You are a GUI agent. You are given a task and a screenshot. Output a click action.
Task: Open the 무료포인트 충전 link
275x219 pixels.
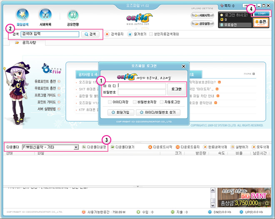[45, 88]
